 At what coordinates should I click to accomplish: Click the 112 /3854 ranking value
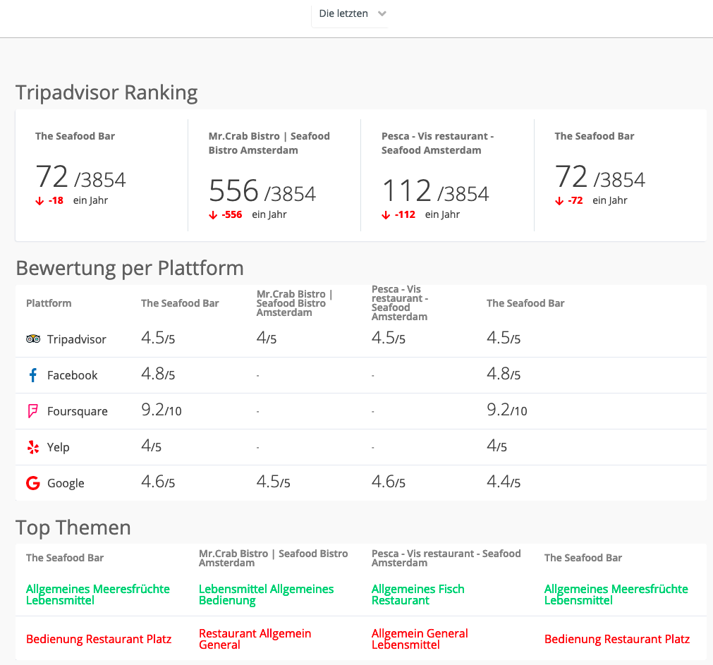pyautogui.click(x=435, y=191)
